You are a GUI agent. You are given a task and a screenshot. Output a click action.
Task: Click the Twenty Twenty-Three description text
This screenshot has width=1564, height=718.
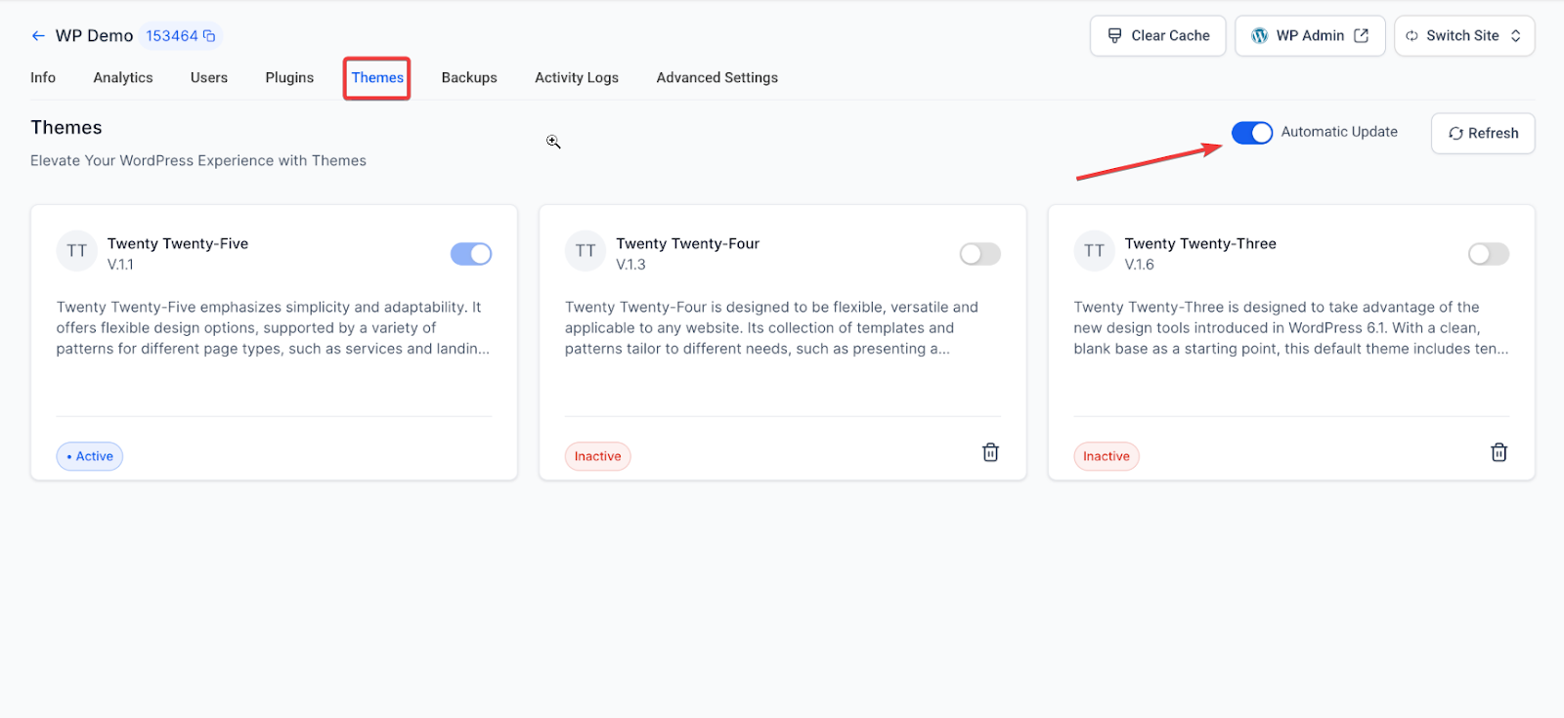pos(1290,328)
